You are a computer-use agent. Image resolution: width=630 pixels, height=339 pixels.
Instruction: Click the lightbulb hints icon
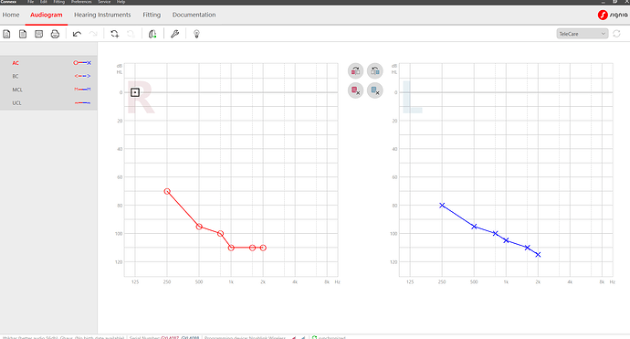pyautogui.click(x=196, y=34)
